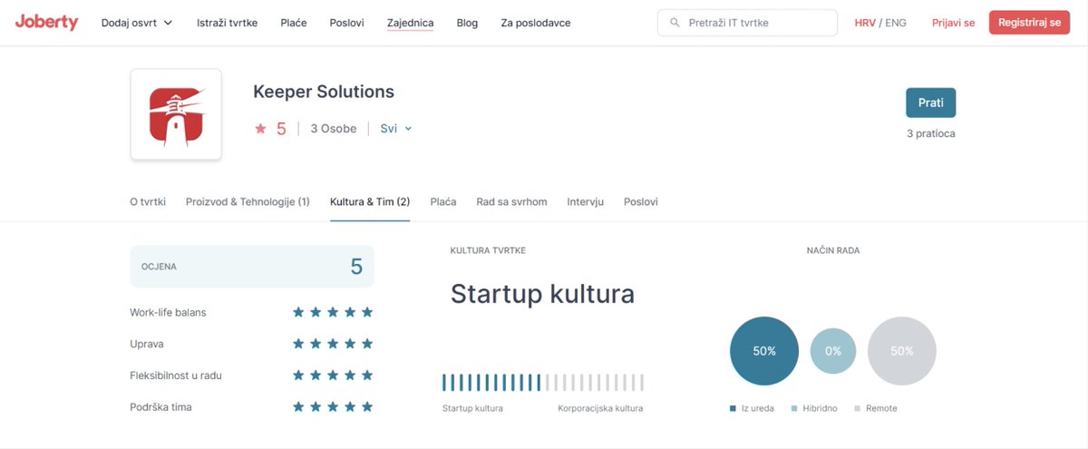Click the Korporacijska kultura scale label
This screenshot has width=1088, height=449.
click(600, 408)
